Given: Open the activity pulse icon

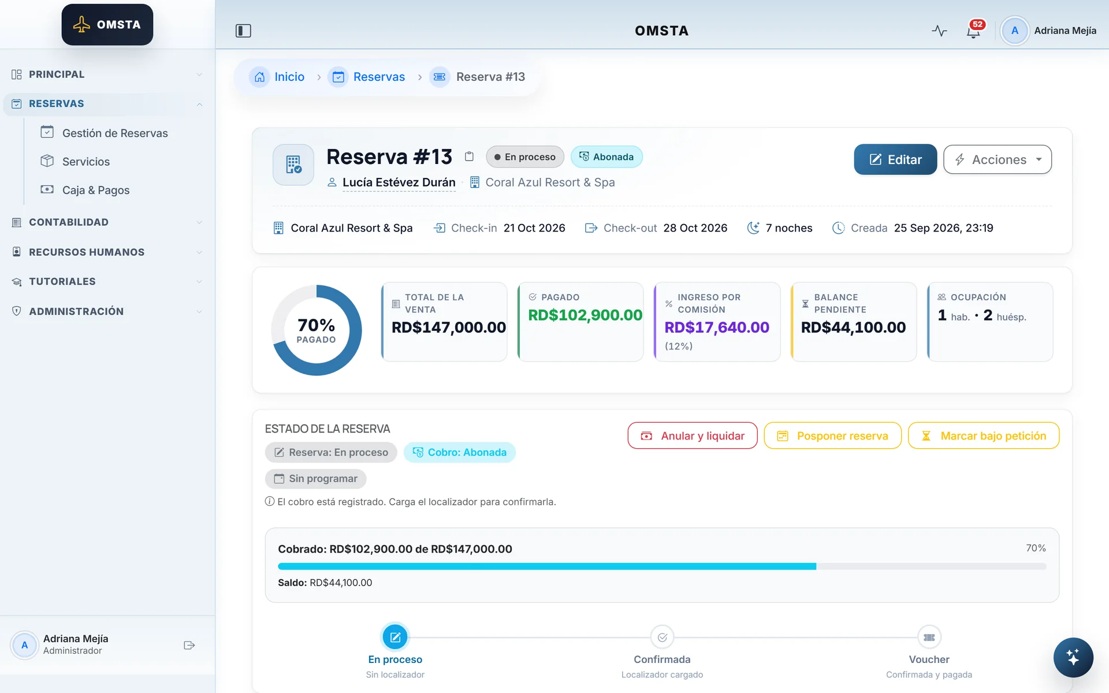Looking at the screenshot, I should click(939, 31).
